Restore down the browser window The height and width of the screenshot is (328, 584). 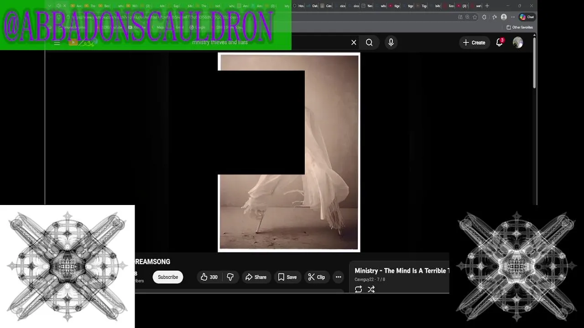click(x=519, y=6)
